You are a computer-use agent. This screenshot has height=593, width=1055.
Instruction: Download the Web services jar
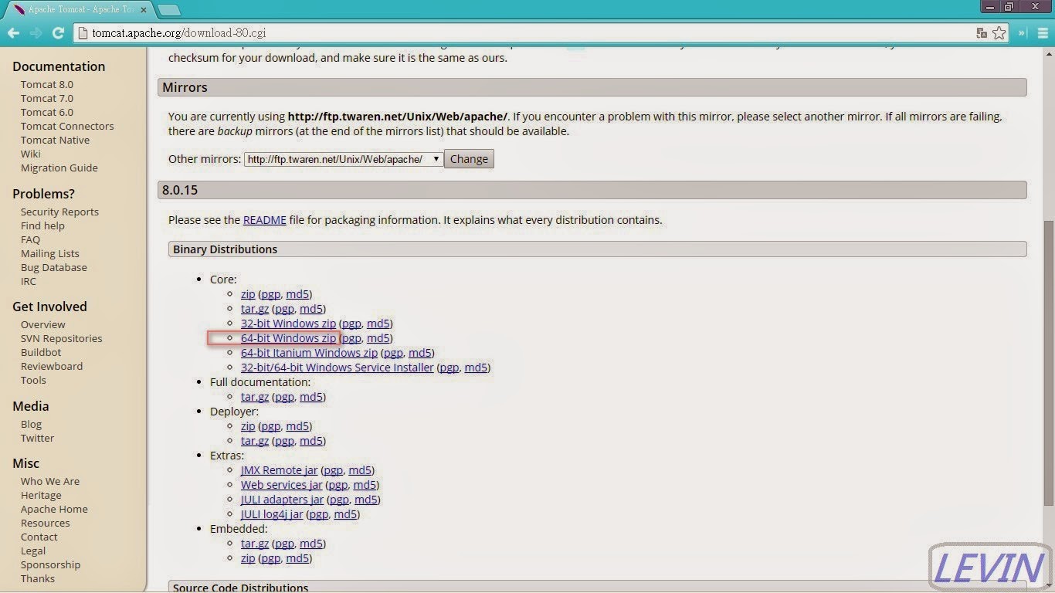click(x=282, y=485)
